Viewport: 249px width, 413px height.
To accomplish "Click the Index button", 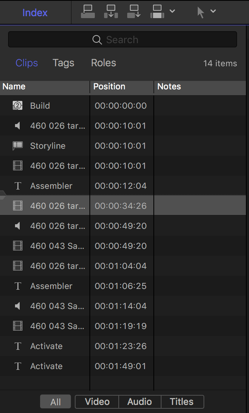I will [35, 12].
